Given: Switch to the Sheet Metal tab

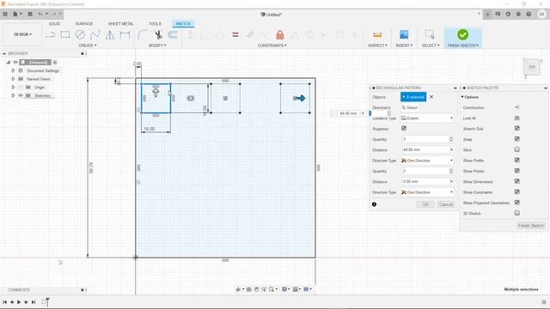Looking at the screenshot, I should pyautogui.click(x=120, y=24).
